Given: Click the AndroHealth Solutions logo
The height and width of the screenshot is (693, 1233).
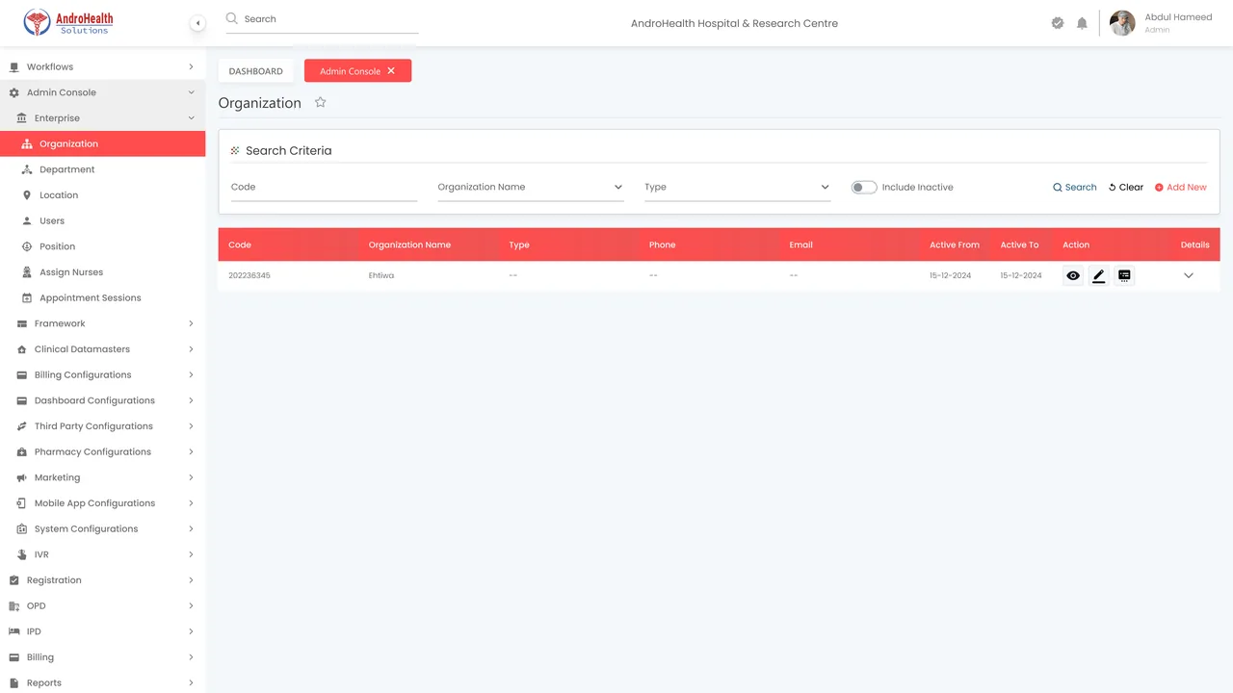Looking at the screenshot, I should click(69, 22).
